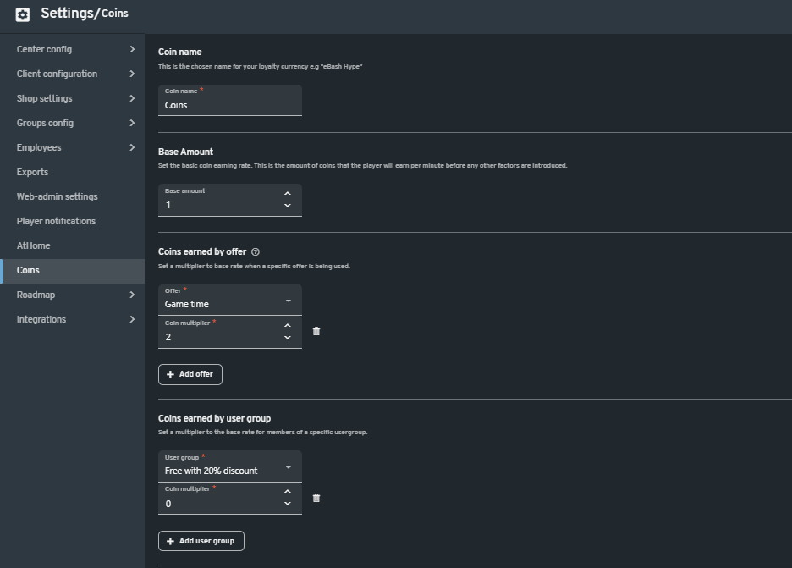
Task: Remove the Free with 20% discount group via trash icon
Action: pyautogui.click(x=316, y=498)
